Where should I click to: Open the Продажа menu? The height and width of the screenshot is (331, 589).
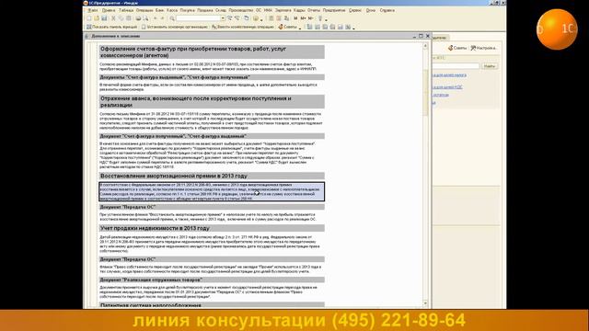coord(205,10)
